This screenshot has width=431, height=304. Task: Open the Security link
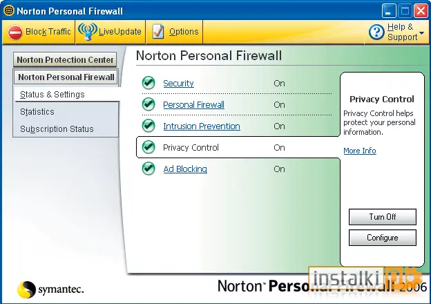[x=178, y=84]
